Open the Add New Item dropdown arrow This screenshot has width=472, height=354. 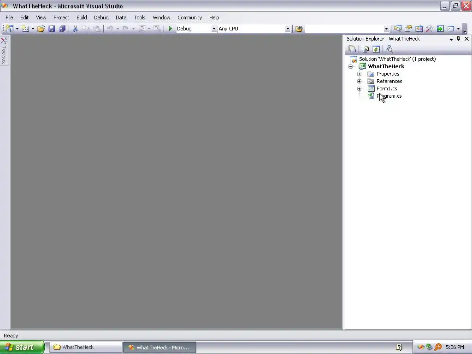(x=33, y=29)
